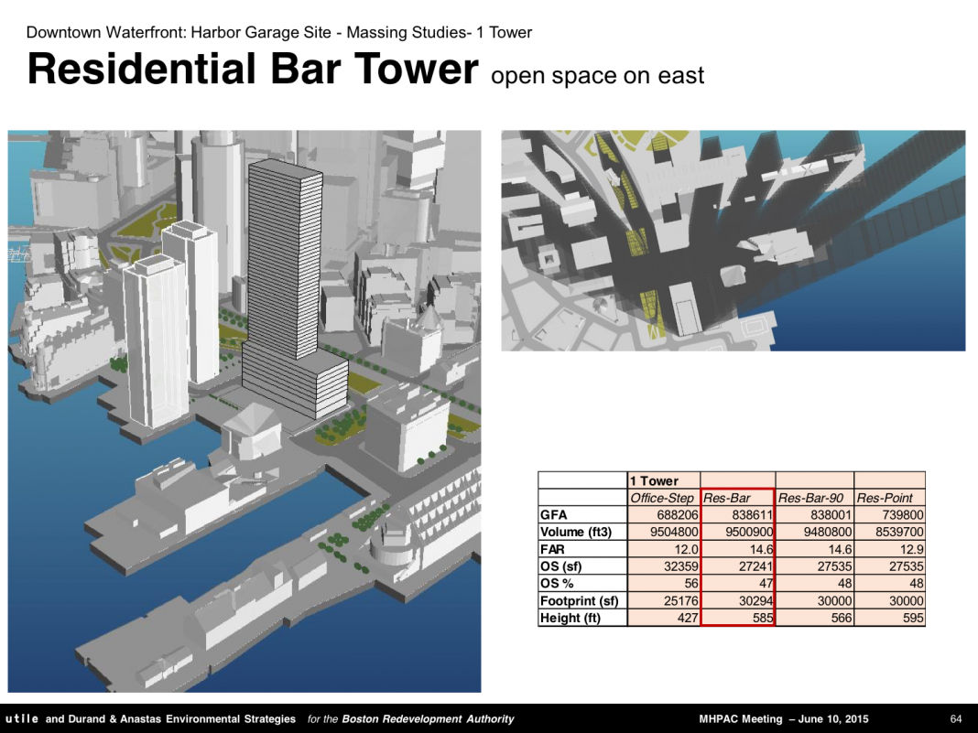978x733 pixels.
Task: Click 'Boston Redevelopment Authority' footer text
Action: coord(428,718)
